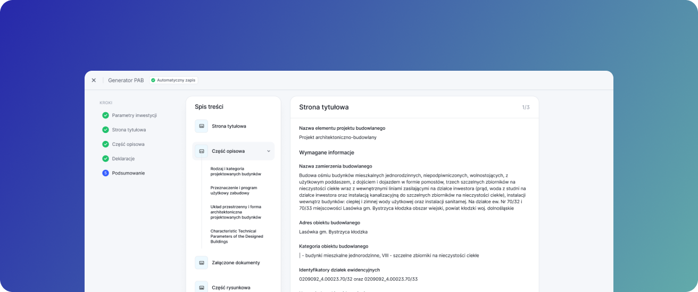698x292 pixels.
Task: Click the blue step 5 Podsumowanie badge
Action: (x=105, y=173)
